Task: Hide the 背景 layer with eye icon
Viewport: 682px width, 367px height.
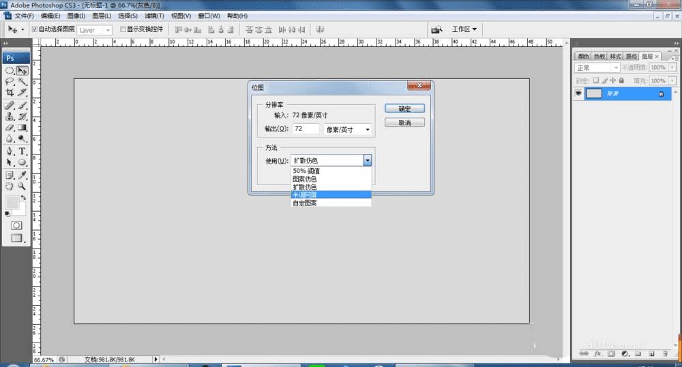Action: pyautogui.click(x=579, y=94)
